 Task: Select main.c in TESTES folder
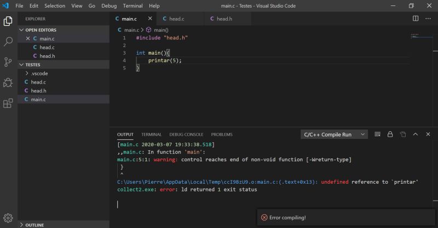click(64, 100)
